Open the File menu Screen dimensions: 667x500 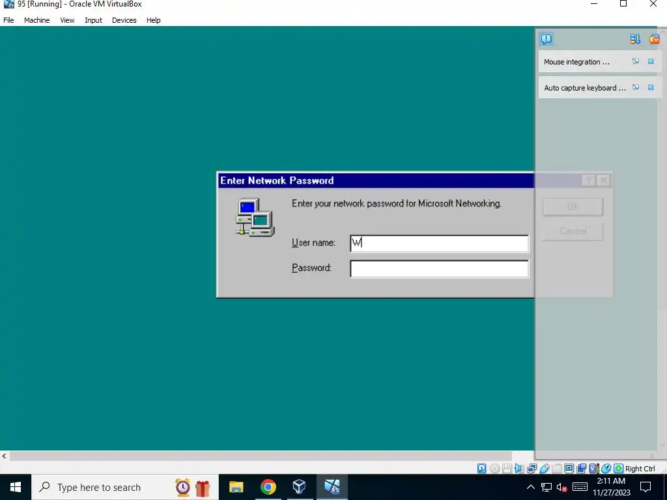(8, 20)
